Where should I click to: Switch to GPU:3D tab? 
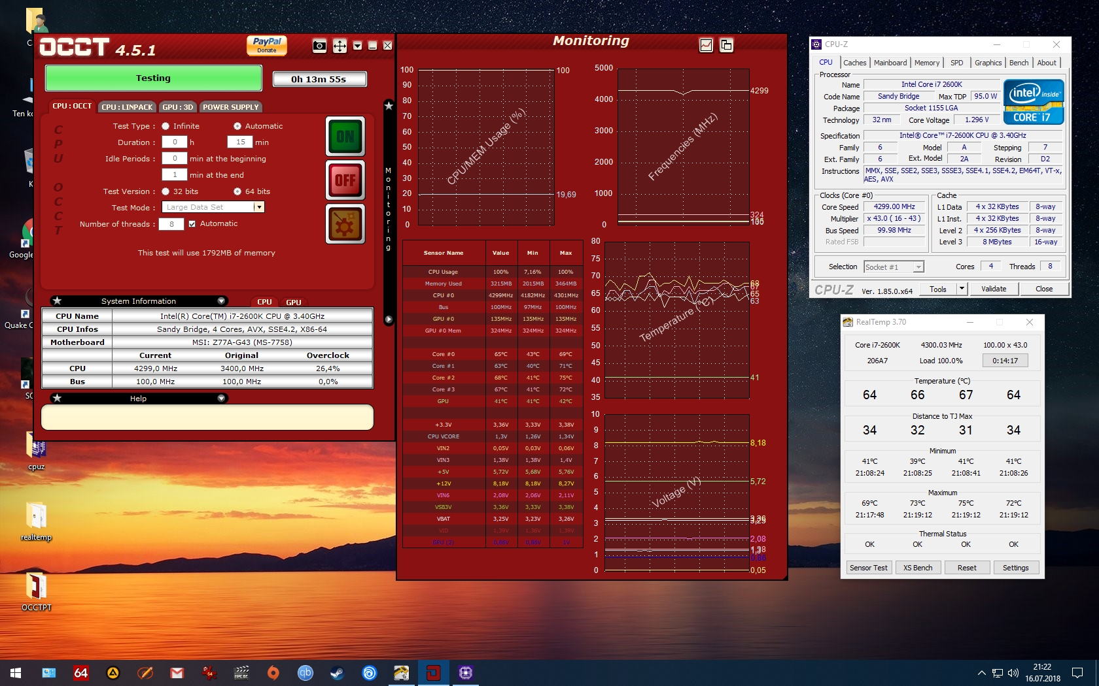[178, 106]
